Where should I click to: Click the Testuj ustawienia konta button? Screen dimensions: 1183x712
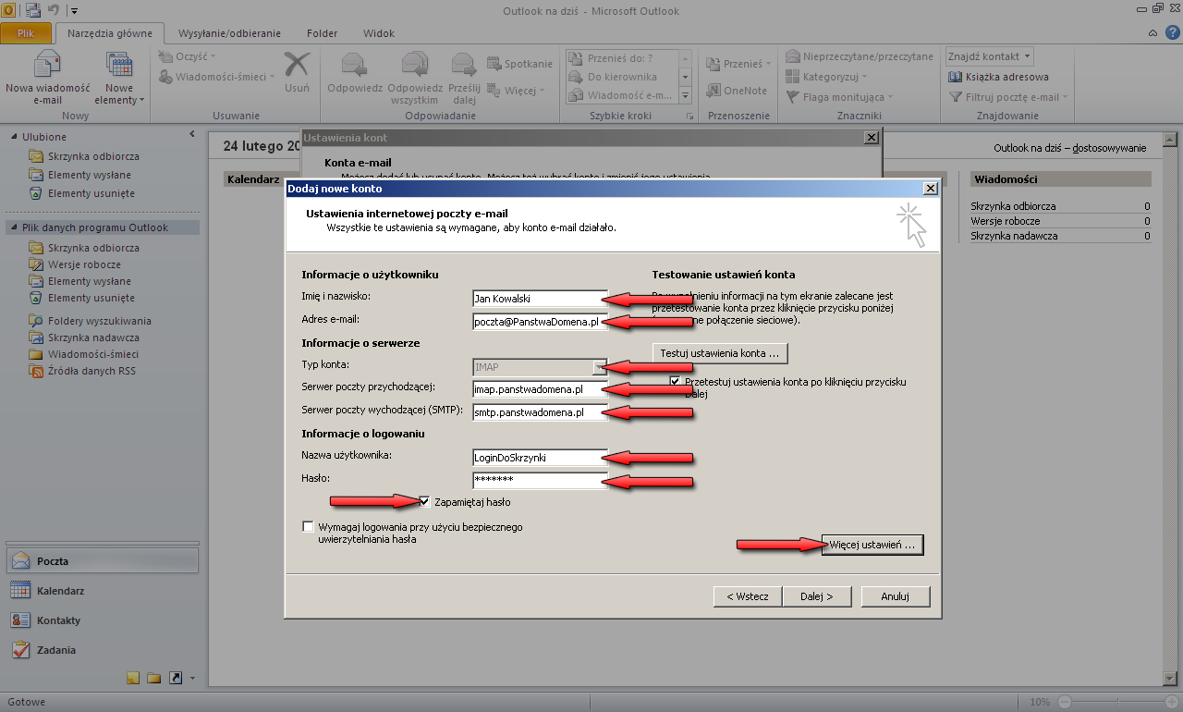point(720,353)
